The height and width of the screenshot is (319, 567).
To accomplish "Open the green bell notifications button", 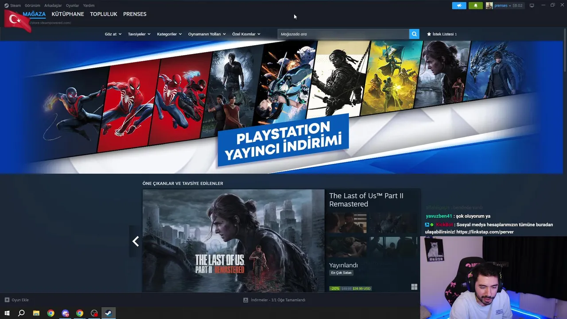I will [x=476, y=5].
